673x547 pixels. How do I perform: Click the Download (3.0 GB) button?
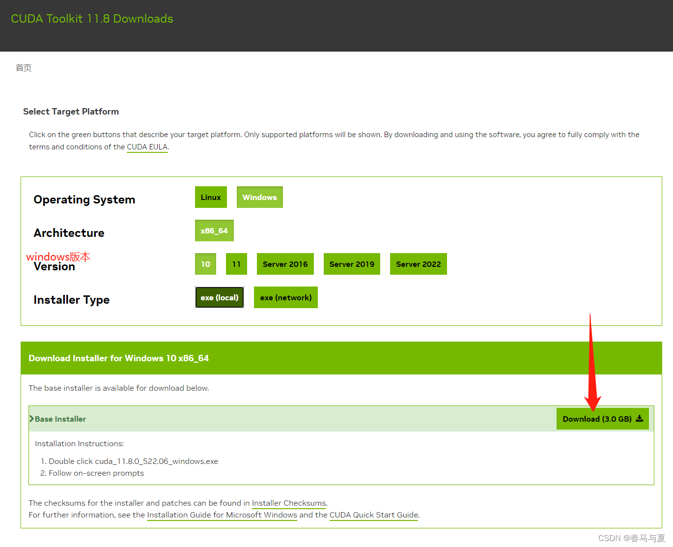click(x=603, y=419)
